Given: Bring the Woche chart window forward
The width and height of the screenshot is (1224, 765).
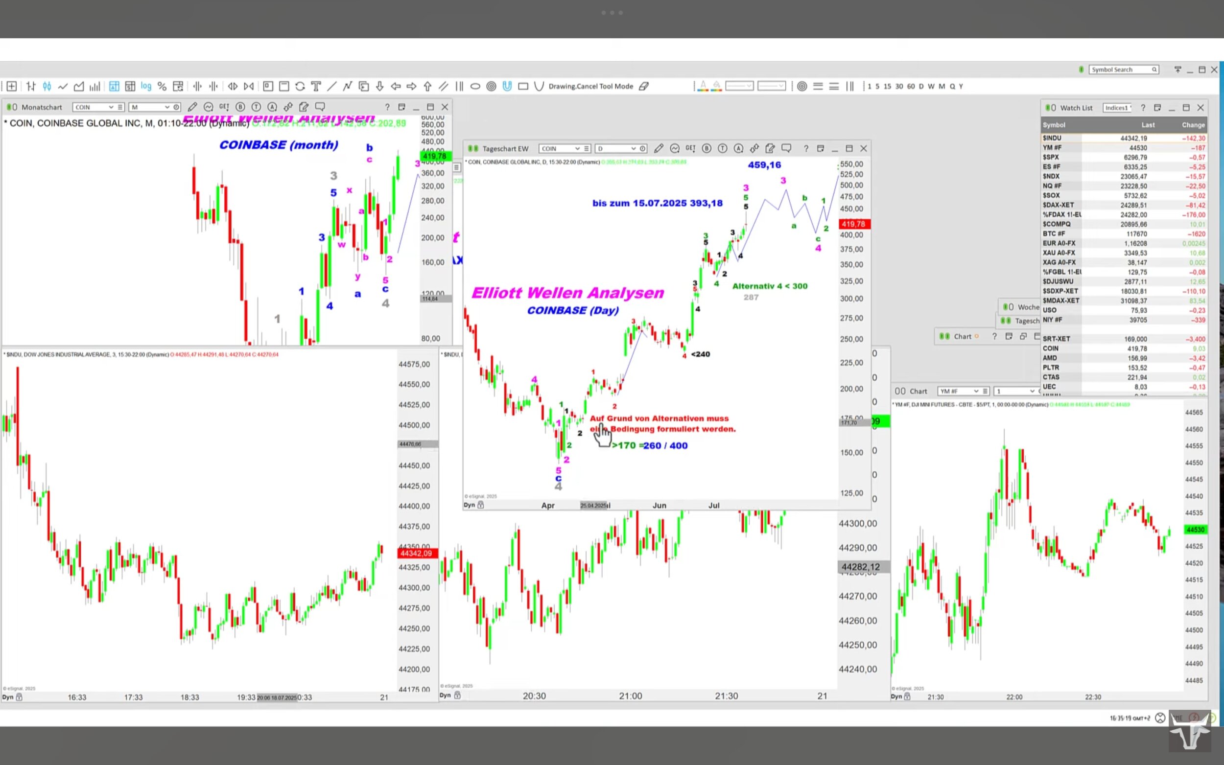Looking at the screenshot, I should click(x=1027, y=307).
